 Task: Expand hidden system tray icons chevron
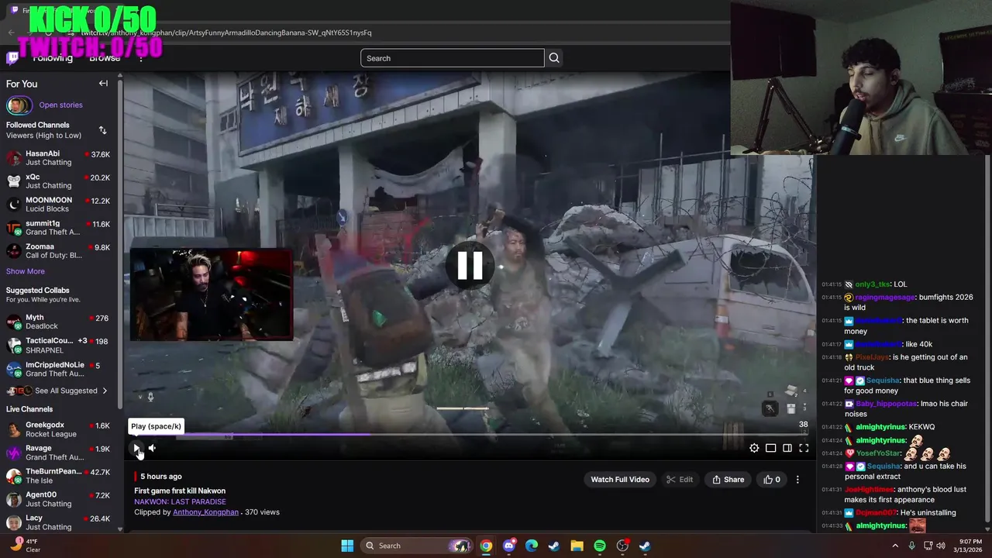(x=895, y=546)
